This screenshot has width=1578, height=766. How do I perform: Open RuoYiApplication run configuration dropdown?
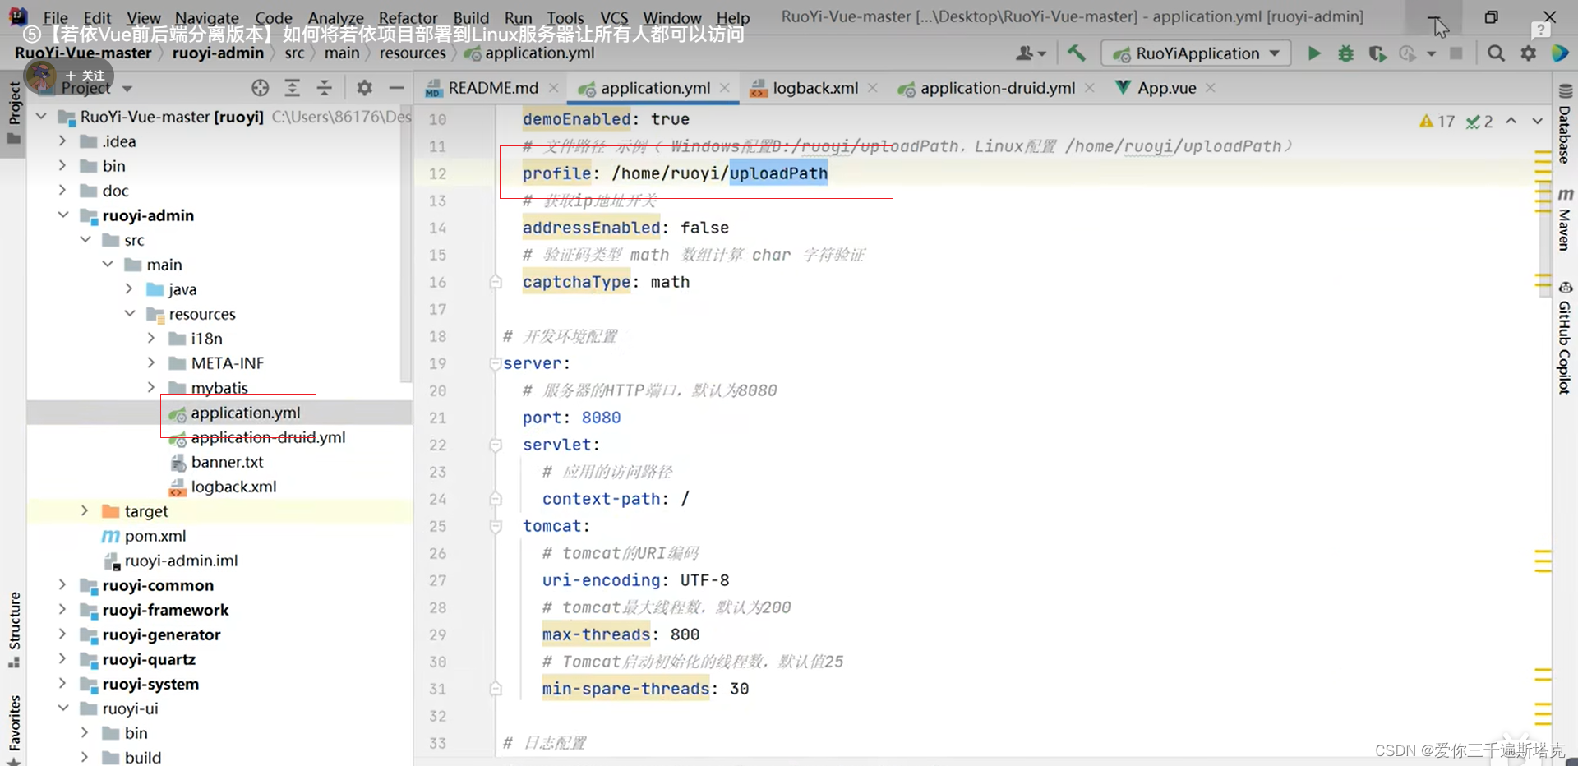1196,53
